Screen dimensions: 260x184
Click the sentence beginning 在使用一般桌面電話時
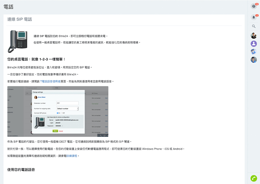[x=87, y=43]
